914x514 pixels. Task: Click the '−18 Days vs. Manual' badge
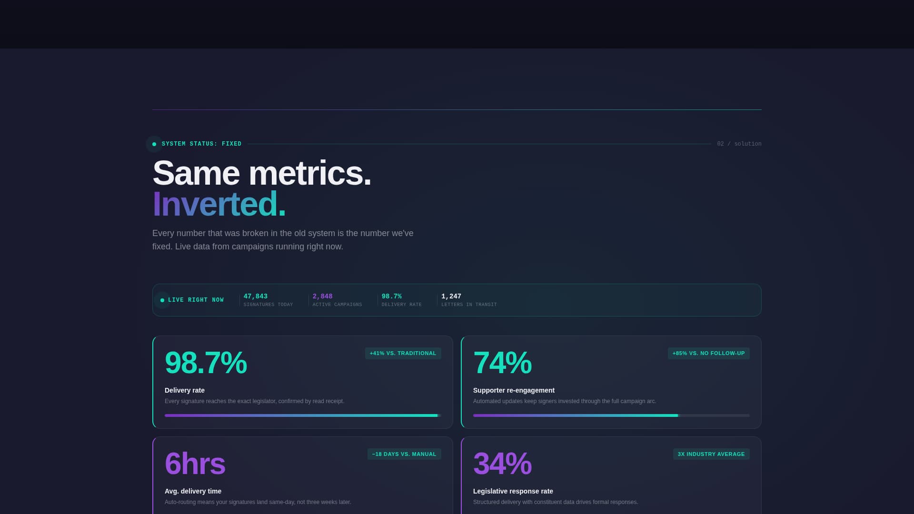tap(404, 454)
